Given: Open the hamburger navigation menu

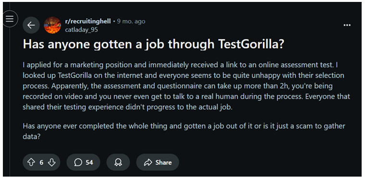Looking at the screenshot, I should pyautogui.click(x=10, y=19).
